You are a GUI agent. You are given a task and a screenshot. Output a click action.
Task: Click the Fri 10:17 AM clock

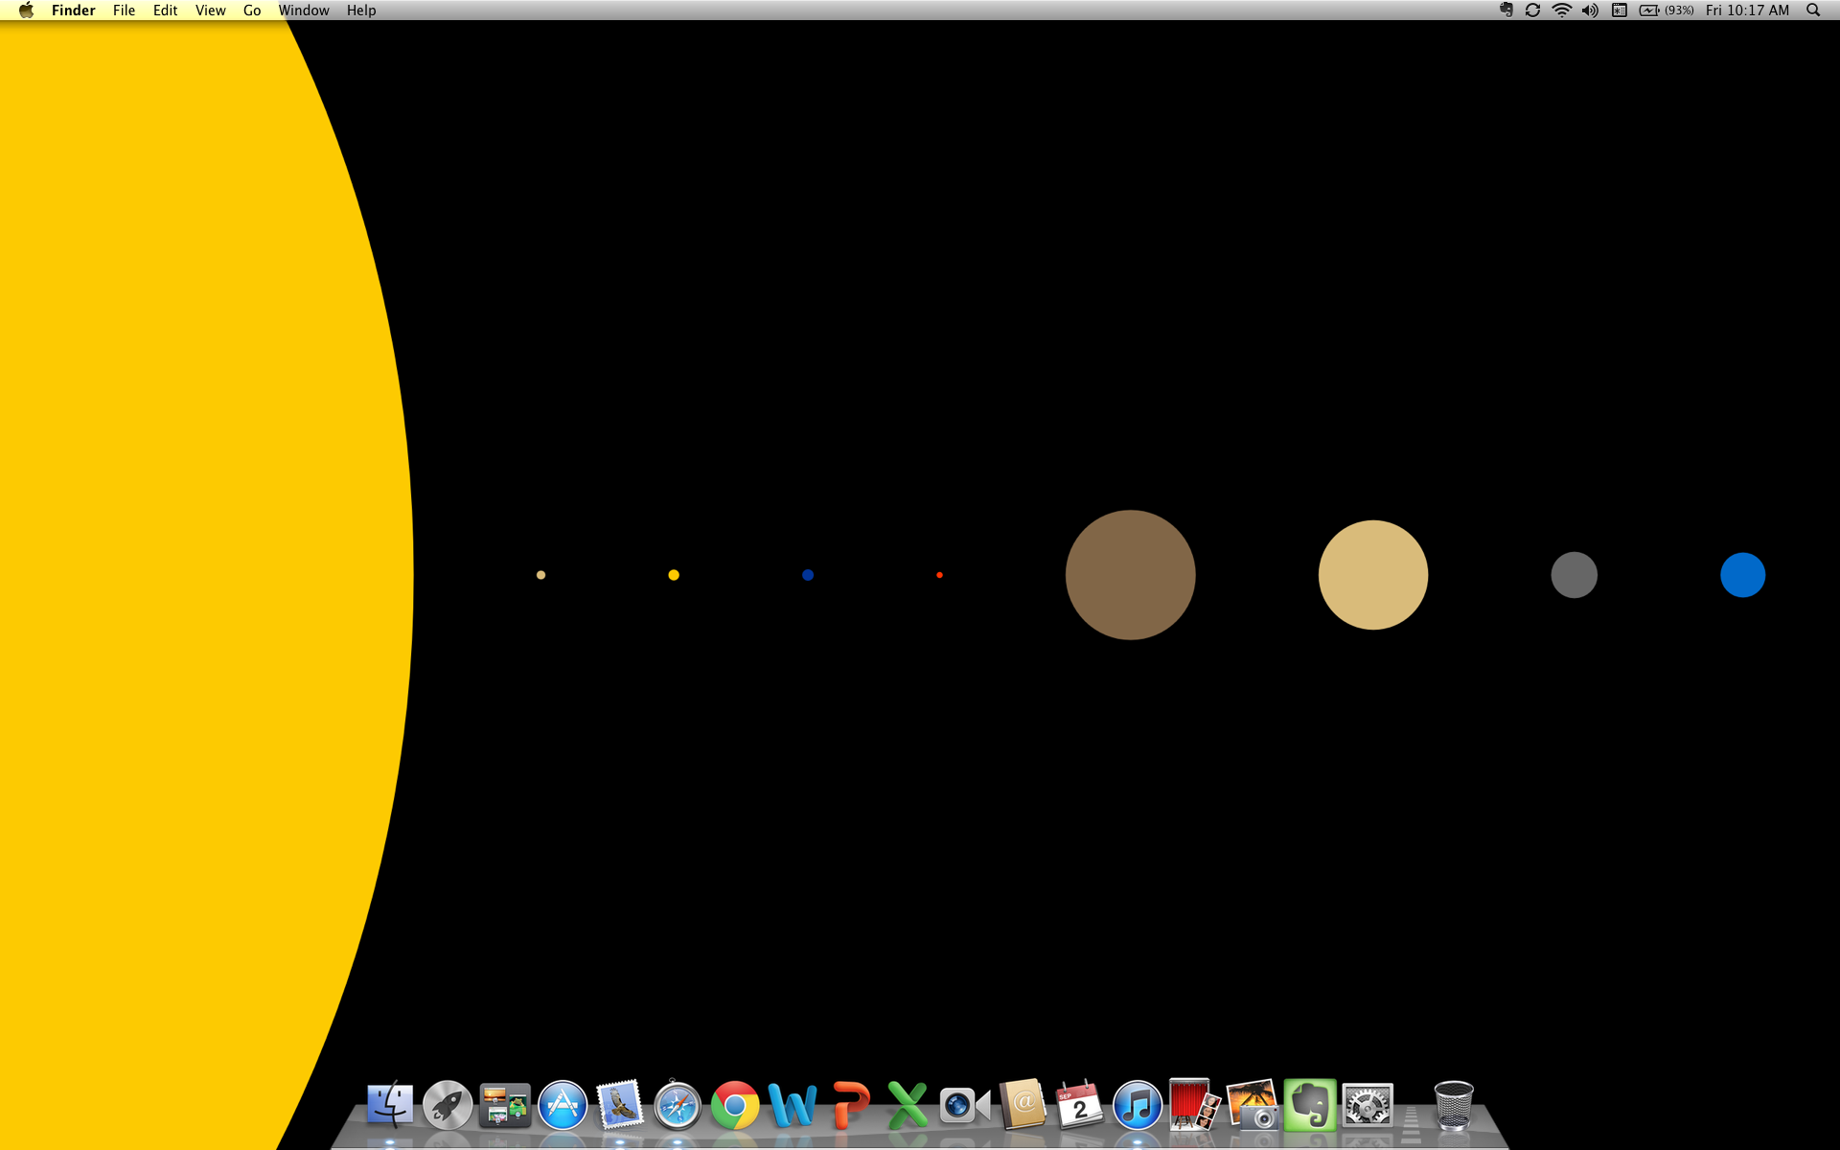[1747, 10]
